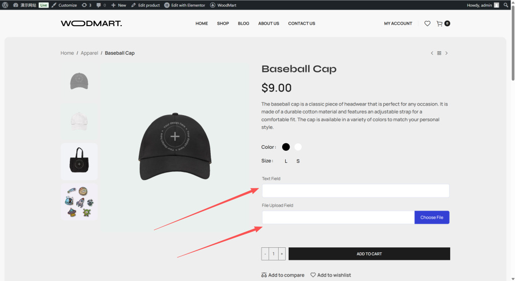Open the shopping cart icon
The width and height of the screenshot is (515, 281).
coord(440,24)
